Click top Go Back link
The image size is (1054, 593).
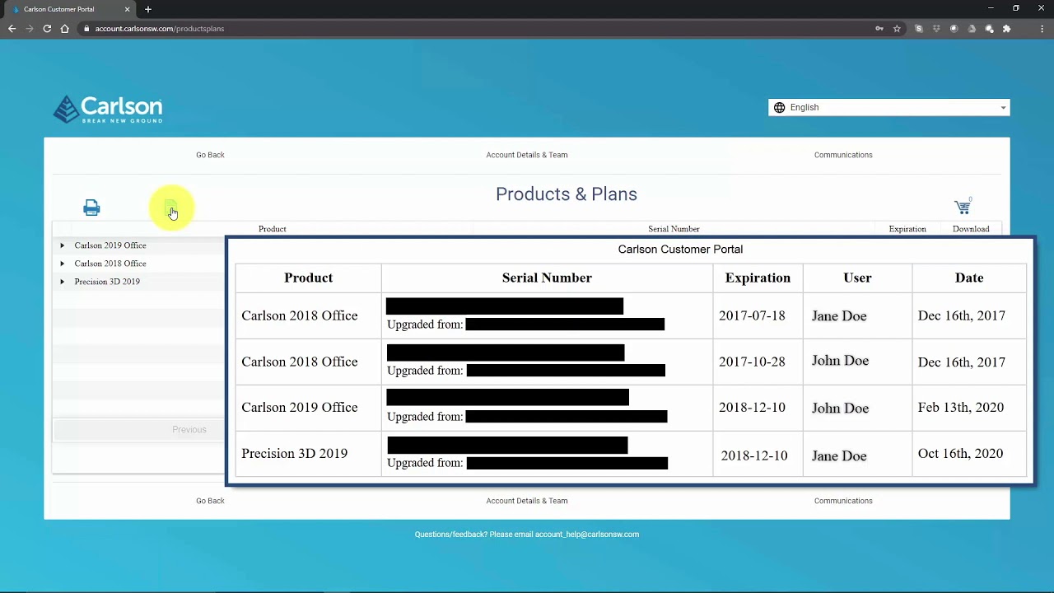(x=210, y=155)
